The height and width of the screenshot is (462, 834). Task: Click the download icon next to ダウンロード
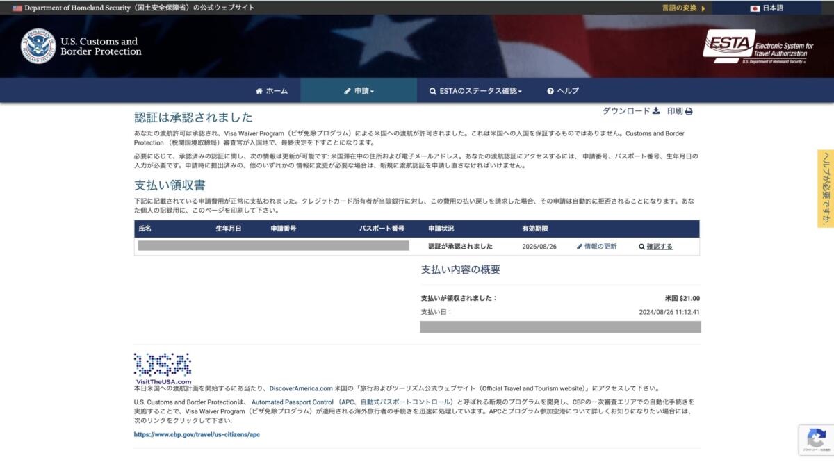coord(656,111)
